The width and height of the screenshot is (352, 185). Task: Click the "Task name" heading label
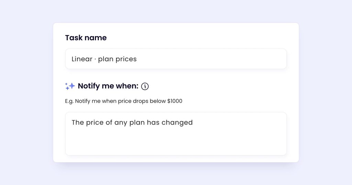point(86,38)
